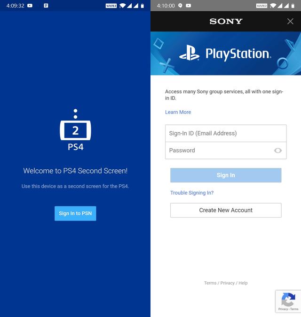Tap the YouTube notification icon in left status bar
This screenshot has height=317, width=301.
tap(30, 6)
